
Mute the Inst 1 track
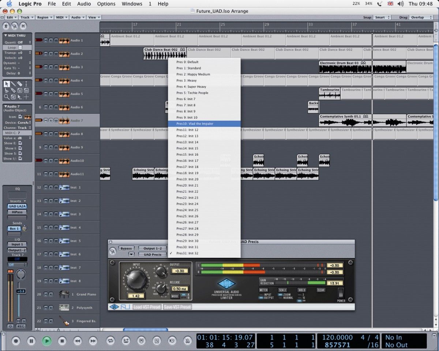click(46, 188)
